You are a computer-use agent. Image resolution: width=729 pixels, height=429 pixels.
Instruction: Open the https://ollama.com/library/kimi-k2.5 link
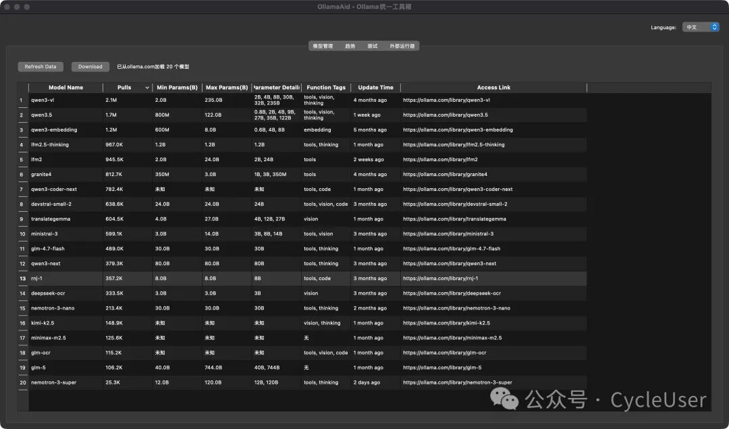coord(446,323)
